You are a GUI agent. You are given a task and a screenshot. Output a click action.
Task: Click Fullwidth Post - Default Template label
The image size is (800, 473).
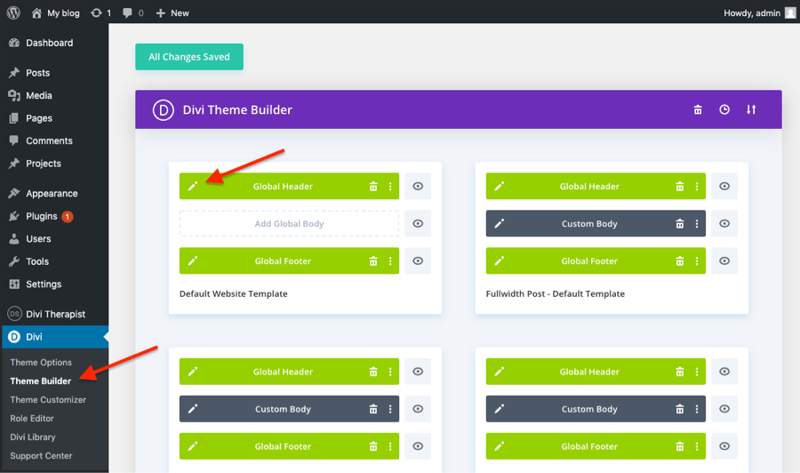click(x=555, y=294)
